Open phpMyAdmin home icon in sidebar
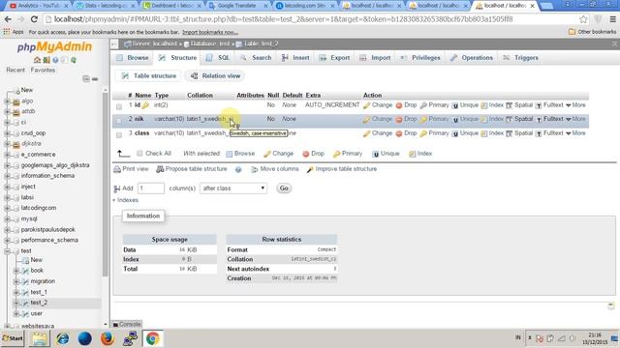The height and width of the screenshot is (348, 620). (37, 60)
